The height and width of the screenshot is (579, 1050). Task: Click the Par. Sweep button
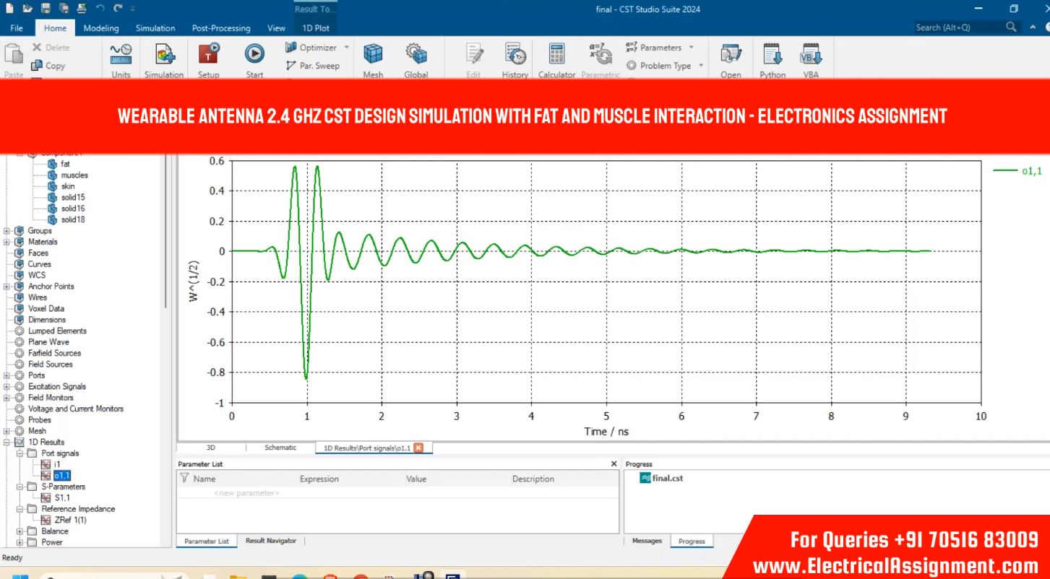(x=311, y=66)
